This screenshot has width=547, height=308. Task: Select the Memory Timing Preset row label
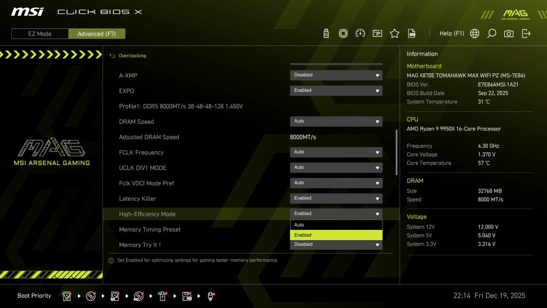click(150, 229)
